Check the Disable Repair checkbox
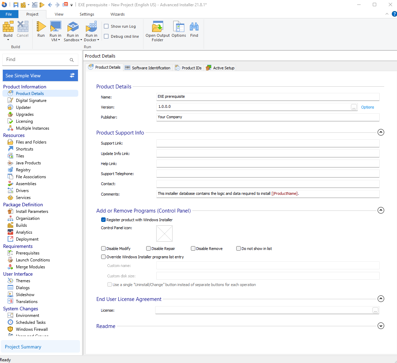Viewport: 397px width, 363px height. point(148,249)
